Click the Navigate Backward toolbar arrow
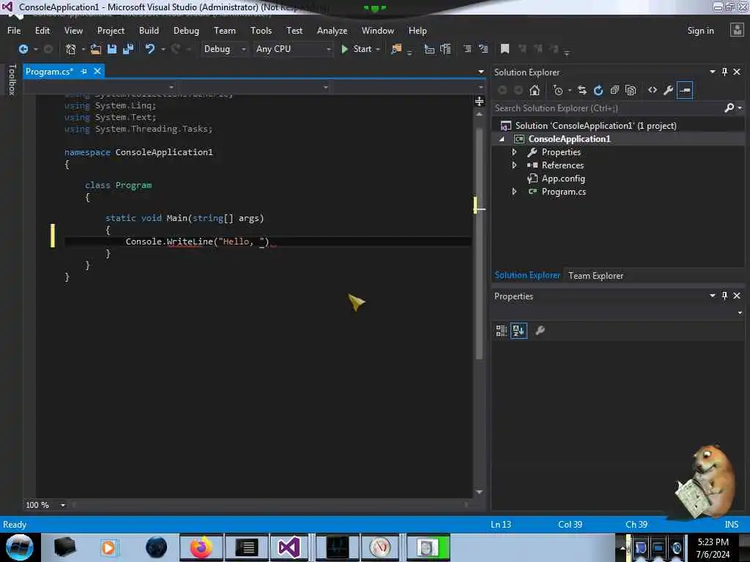 click(23, 49)
